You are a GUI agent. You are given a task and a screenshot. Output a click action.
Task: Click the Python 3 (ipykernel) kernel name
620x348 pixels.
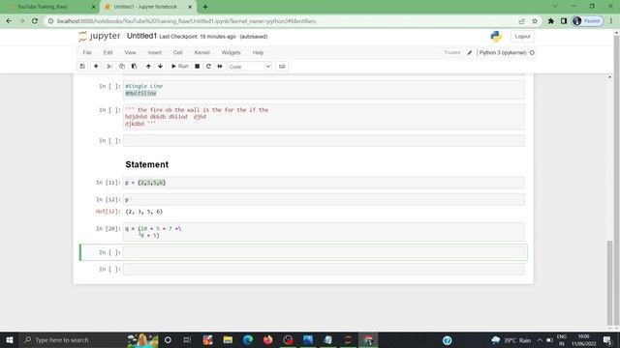(503, 52)
